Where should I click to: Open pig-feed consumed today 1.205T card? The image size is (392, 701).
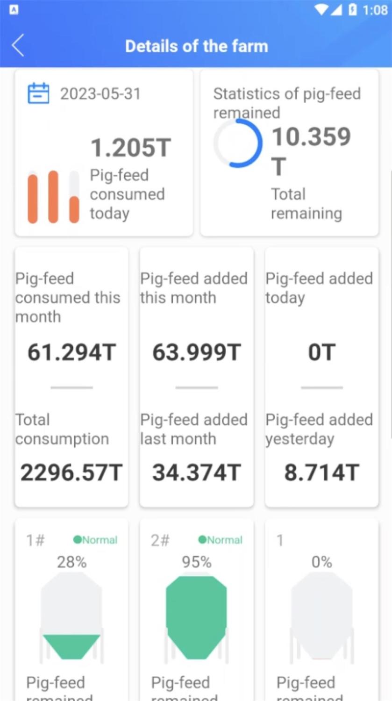104,153
